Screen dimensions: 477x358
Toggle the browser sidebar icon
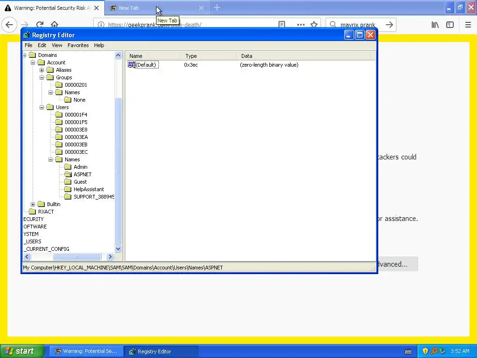[450, 25]
